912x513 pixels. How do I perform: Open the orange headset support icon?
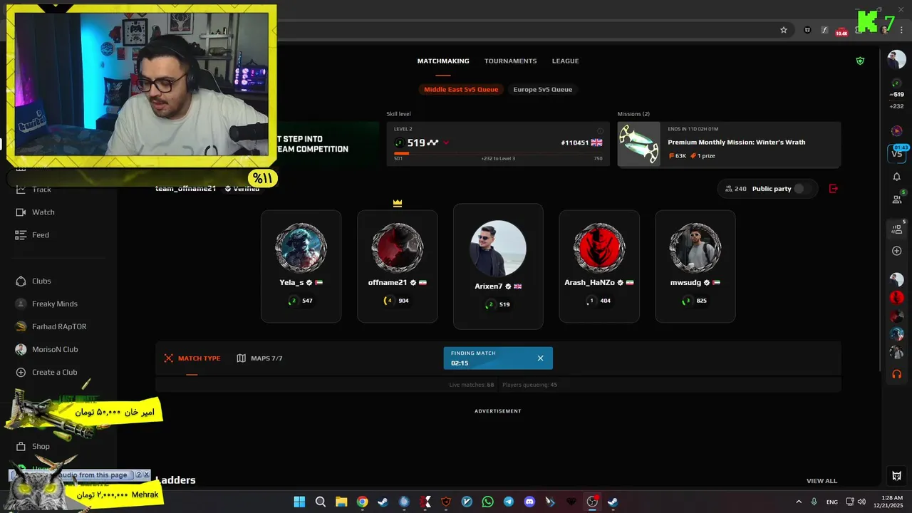pyautogui.click(x=896, y=374)
